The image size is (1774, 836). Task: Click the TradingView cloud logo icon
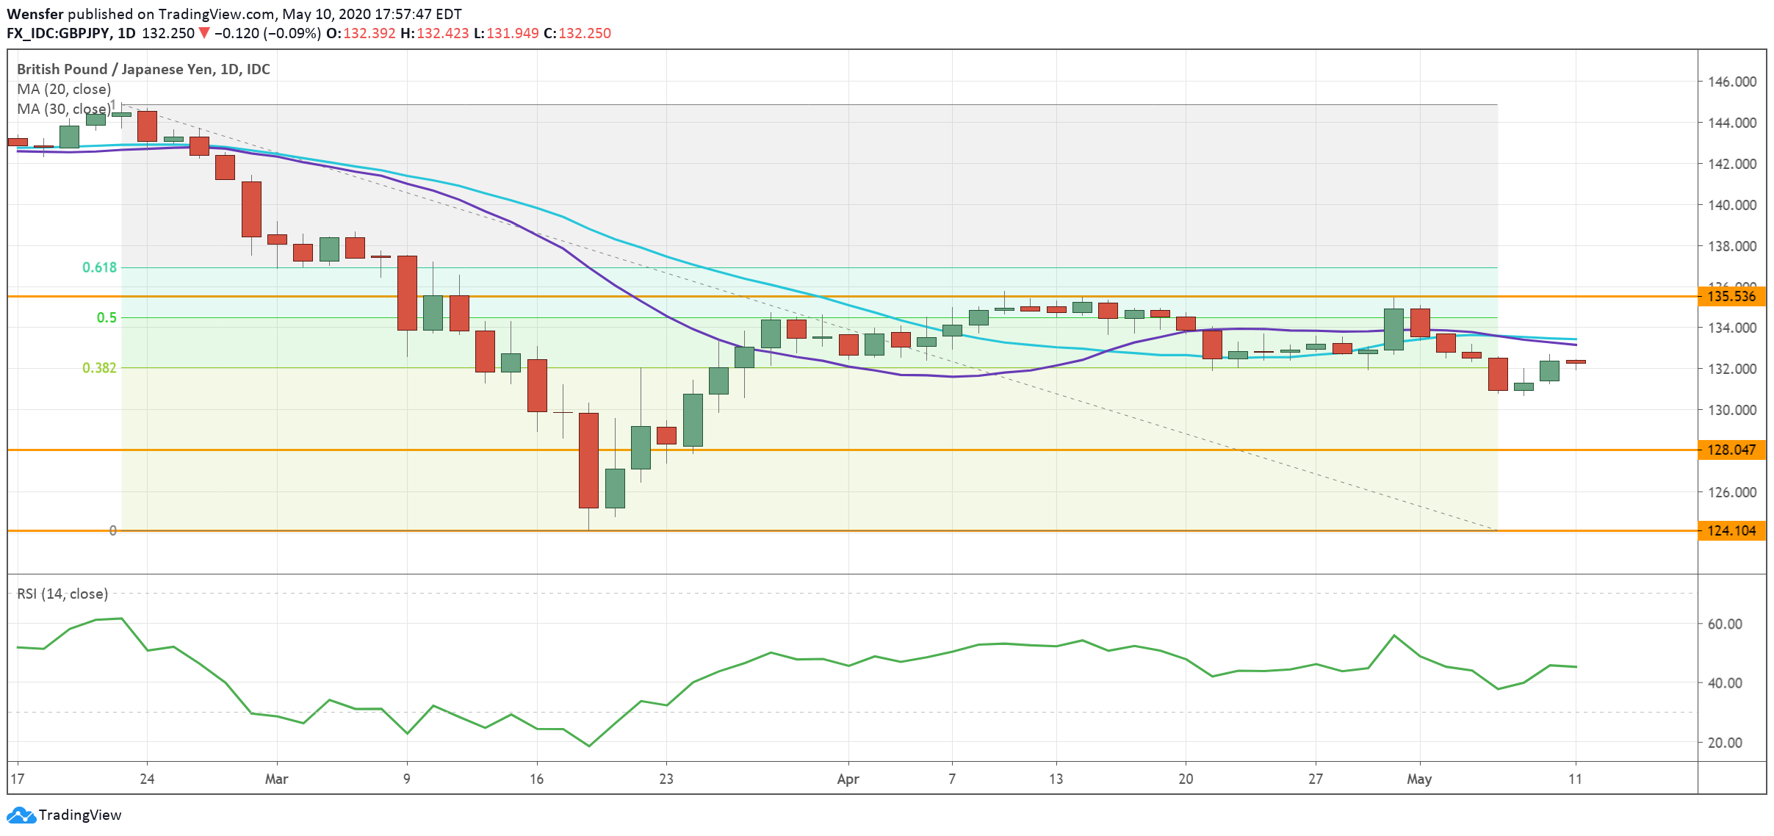point(21,815)
